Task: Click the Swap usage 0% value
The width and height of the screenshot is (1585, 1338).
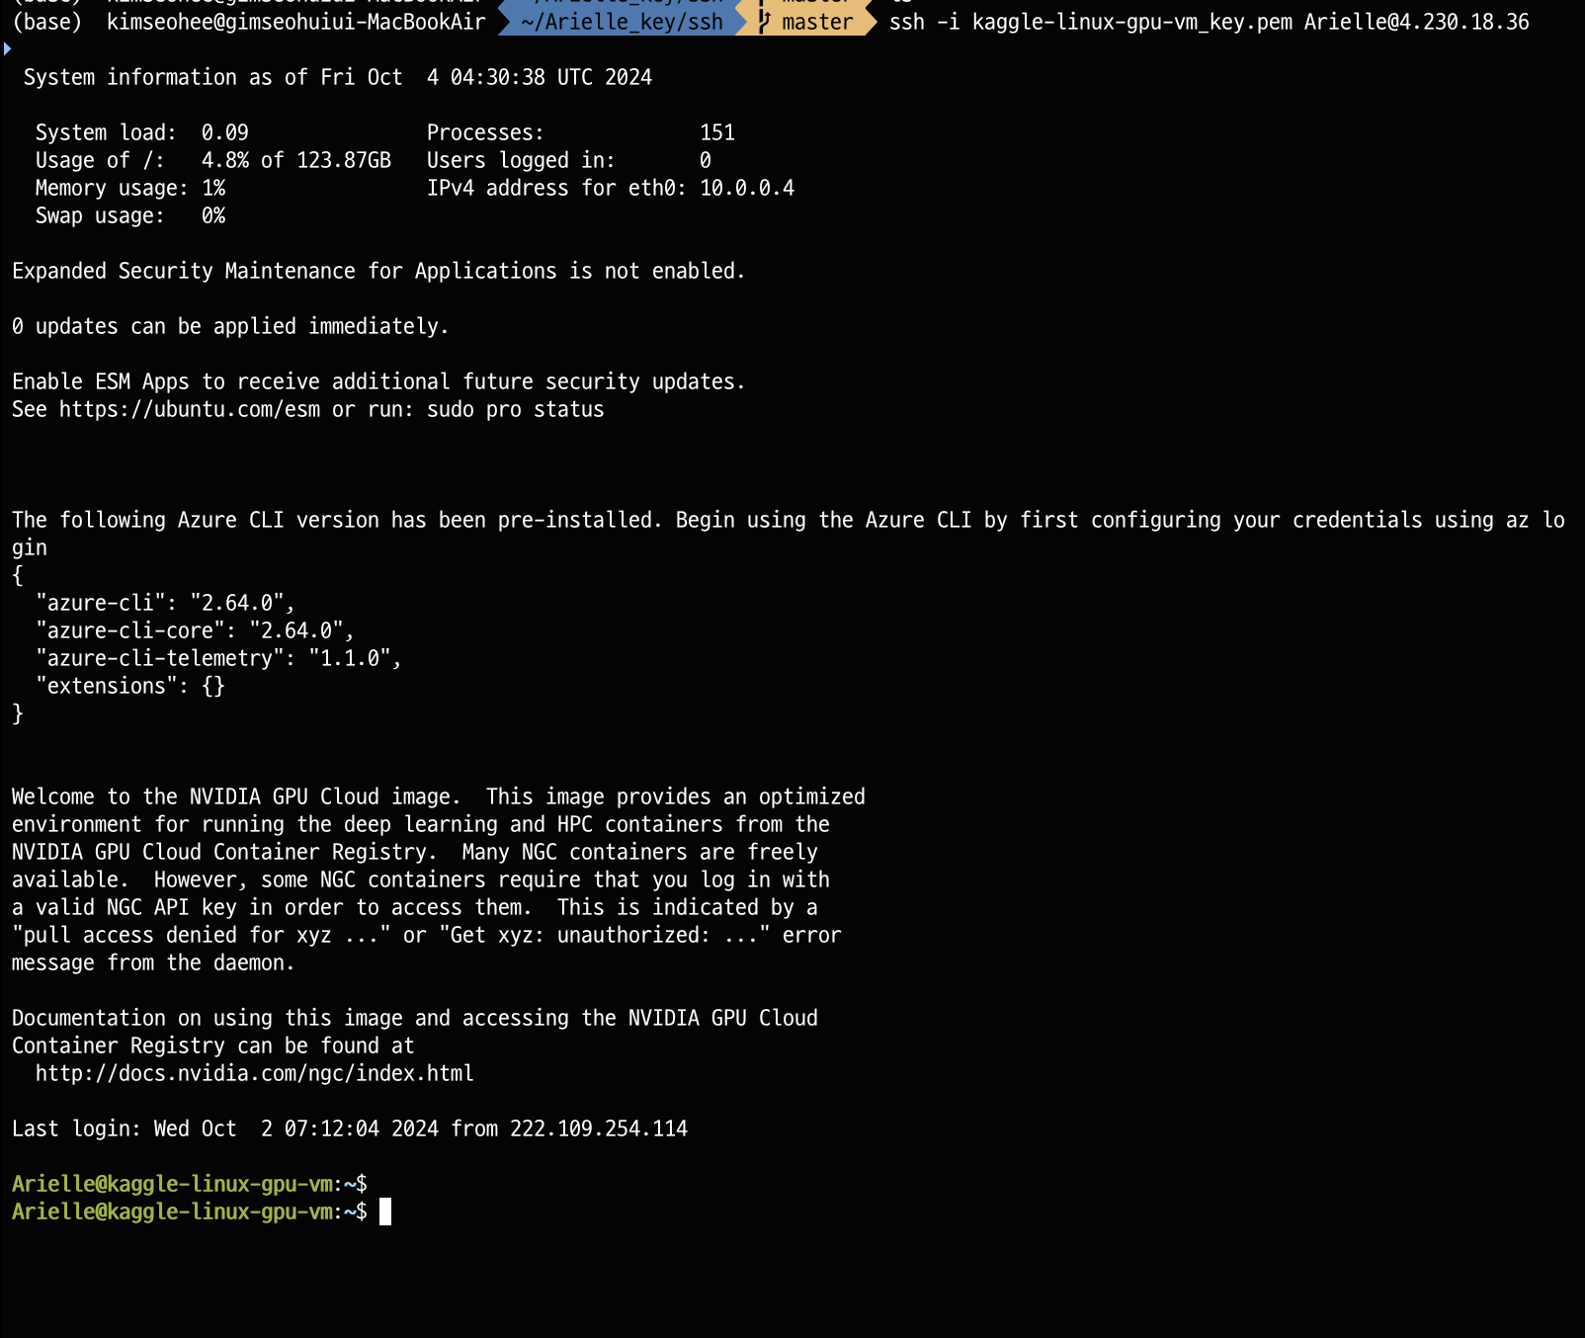Action: coord(213,215)
